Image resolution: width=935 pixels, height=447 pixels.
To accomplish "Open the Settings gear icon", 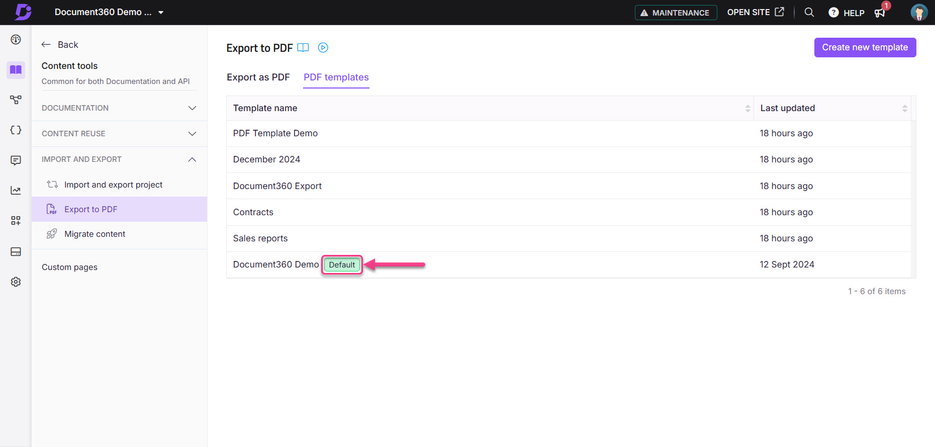I will point(16,282).
